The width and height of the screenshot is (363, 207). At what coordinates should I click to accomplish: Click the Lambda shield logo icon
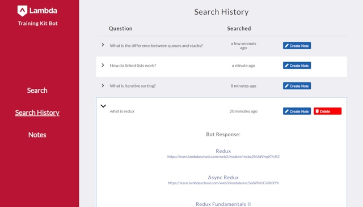(x=22, y=11)
